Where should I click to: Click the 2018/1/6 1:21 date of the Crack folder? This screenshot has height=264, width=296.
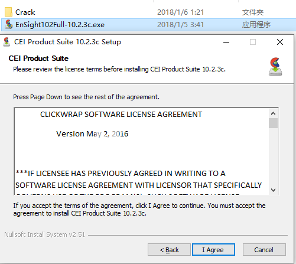180,12
